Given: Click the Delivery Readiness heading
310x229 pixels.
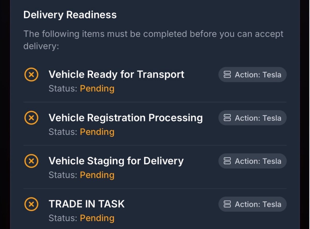Looking at the screenshot, I should click(x=70, y=15).
